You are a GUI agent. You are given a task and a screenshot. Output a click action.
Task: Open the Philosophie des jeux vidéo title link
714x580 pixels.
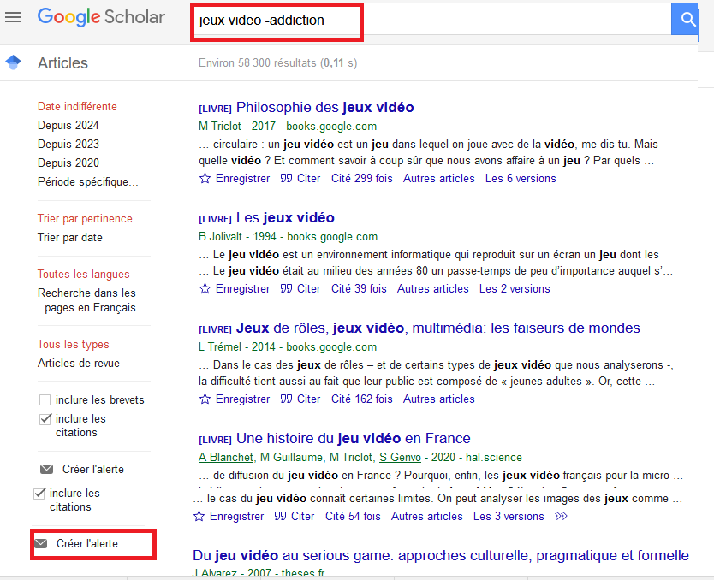pyautogui.click(x=324, y=108)
